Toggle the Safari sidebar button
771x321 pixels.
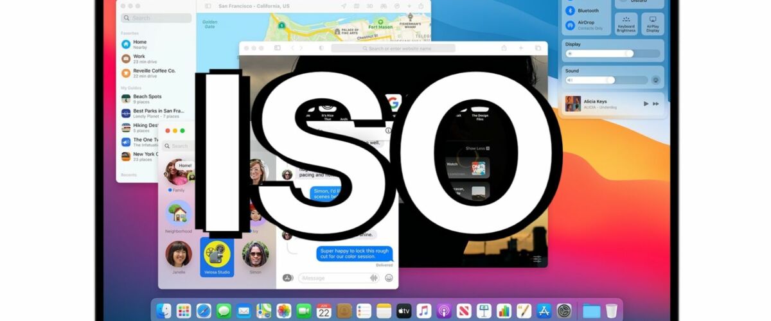(278, 48)
